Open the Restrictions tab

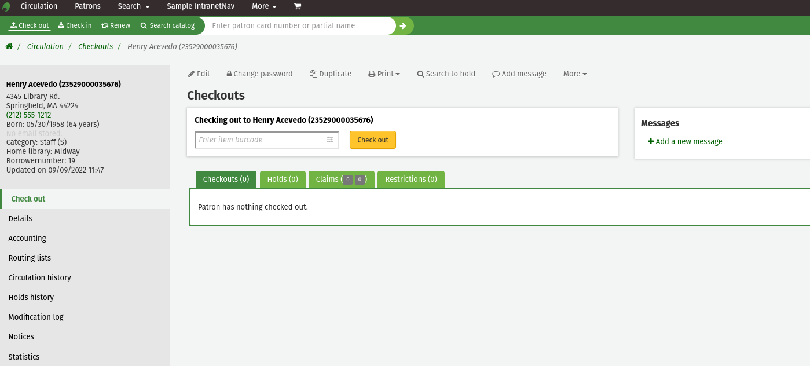(411, 179)
